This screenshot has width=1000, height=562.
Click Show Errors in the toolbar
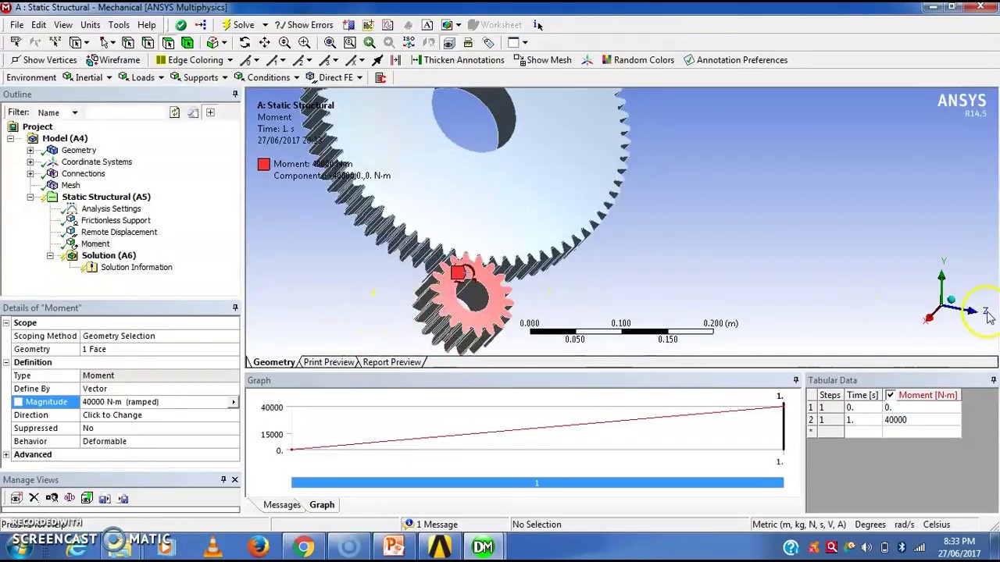tap(304, 25)
